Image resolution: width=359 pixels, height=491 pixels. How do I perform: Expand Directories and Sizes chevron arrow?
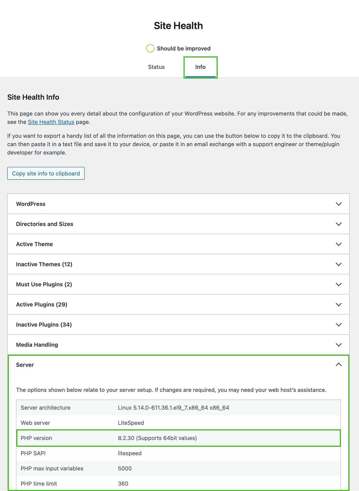point(339,224)
